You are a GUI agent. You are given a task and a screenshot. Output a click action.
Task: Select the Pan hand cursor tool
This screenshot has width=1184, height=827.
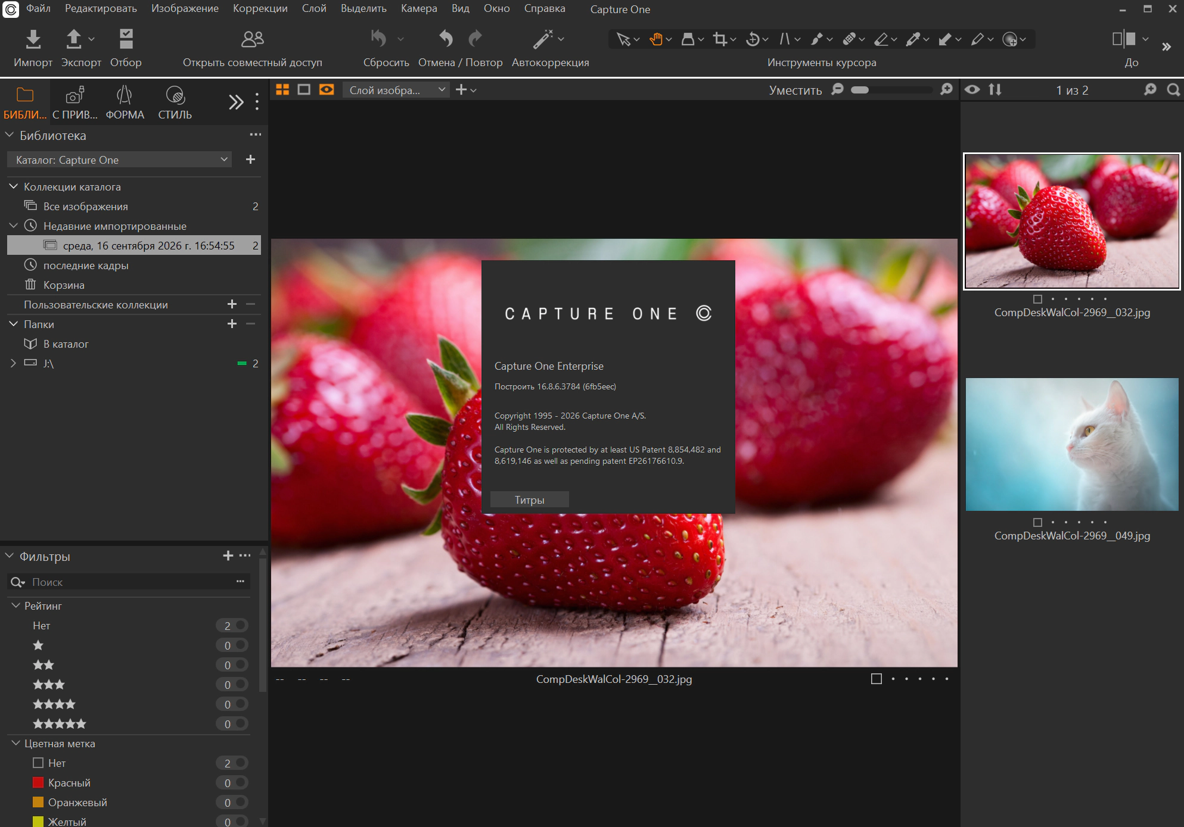tap(655, 39)
